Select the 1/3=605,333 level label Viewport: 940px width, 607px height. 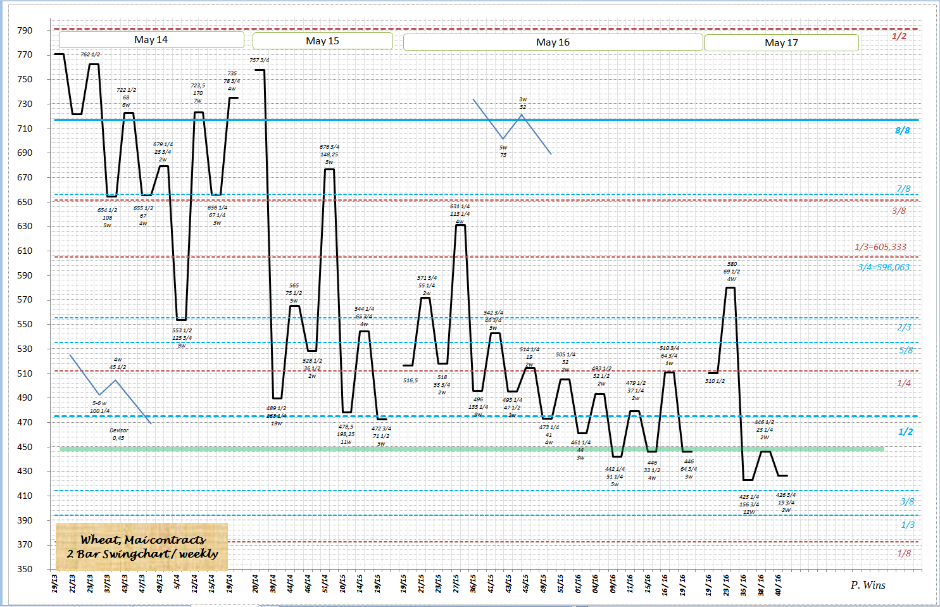880,247
